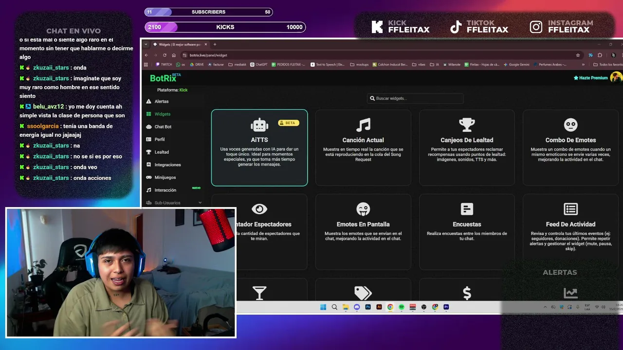Viewport: 623px width, 350px height.
Task: Open the AiTTS widget card
Action: coord(259,148)
